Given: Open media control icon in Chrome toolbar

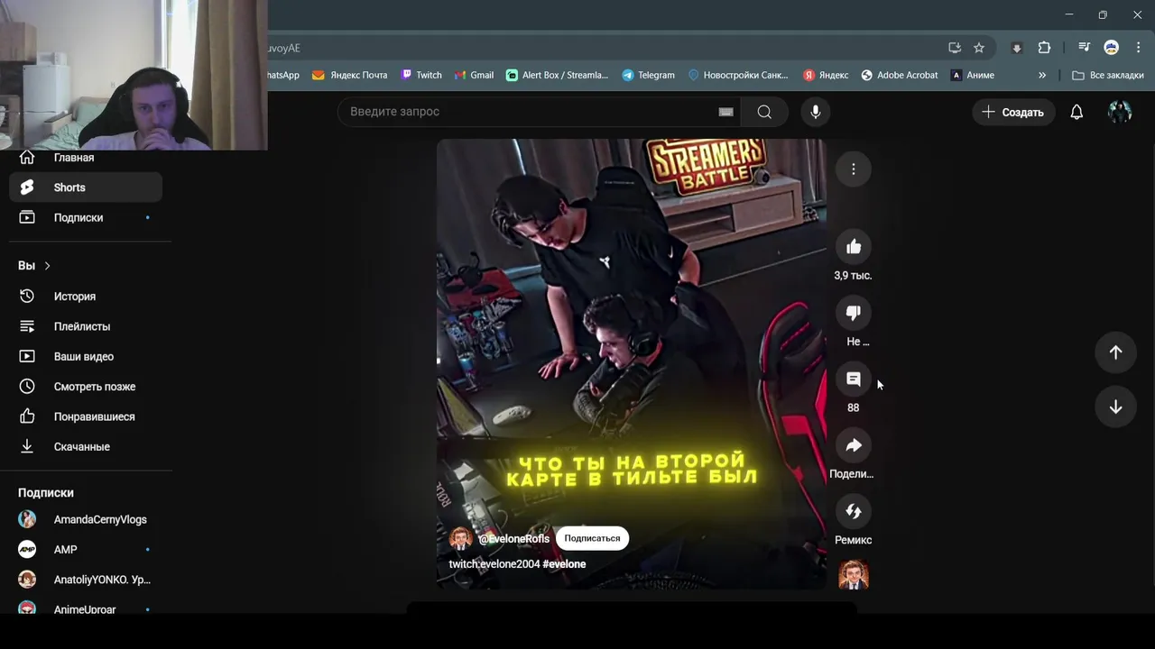Looking at the screenshot, I should click(1085, 48).
